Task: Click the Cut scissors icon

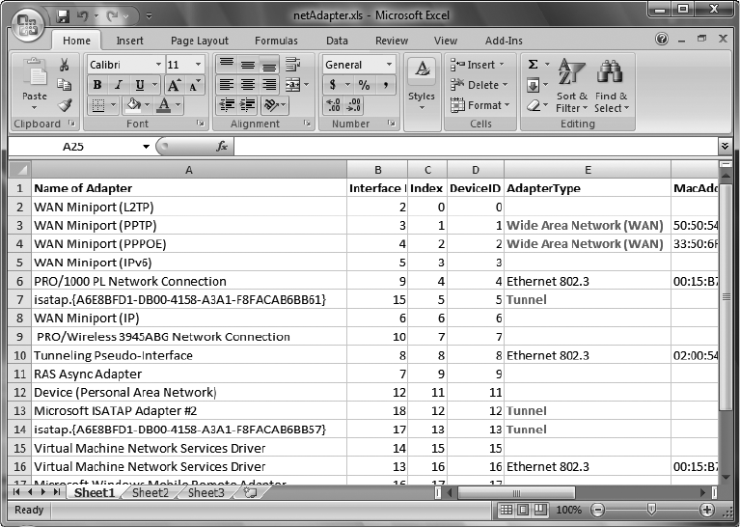Action: coord(65,65)
